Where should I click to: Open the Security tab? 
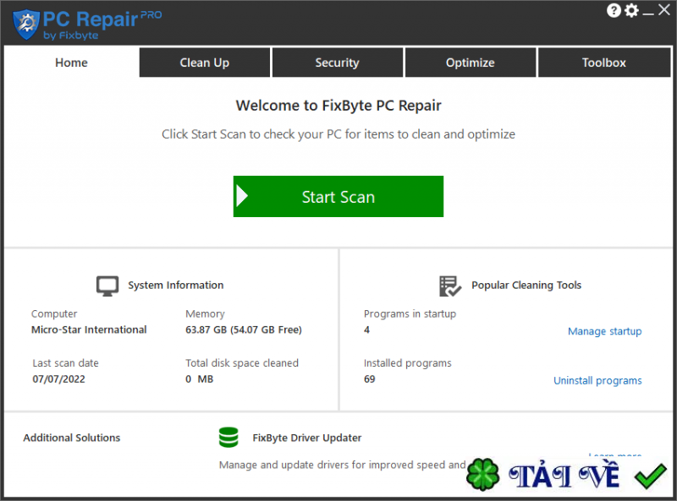pos(337,63)
